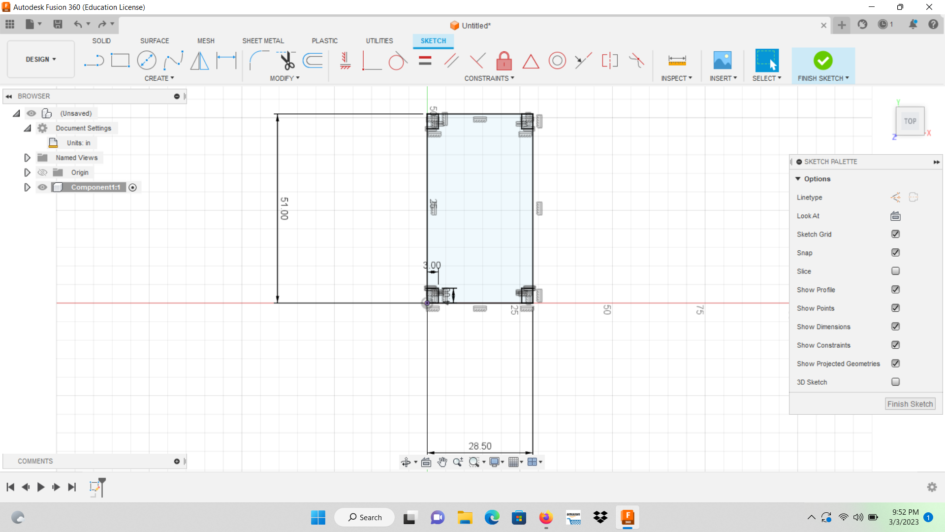Disable the Snap checkbox
This screenshot has height=532, width=945.
(895, 252)
